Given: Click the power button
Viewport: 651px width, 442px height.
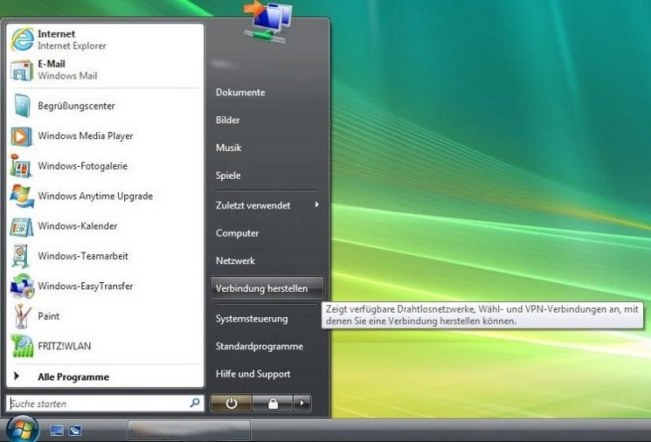Looking at the screenshot, I should pyautogui.click(x=232, y=403).
